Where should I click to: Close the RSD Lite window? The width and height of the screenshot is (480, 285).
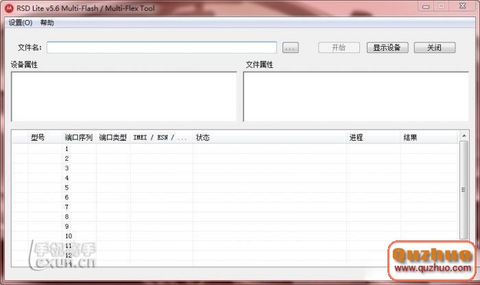(463, 6)
